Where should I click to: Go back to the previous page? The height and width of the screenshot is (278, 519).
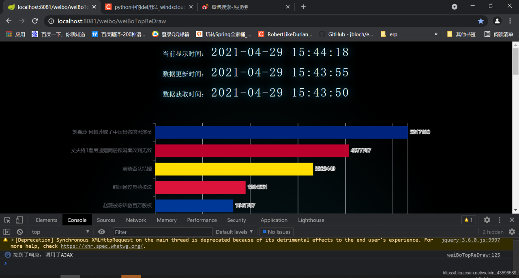[x=9, y=21]
